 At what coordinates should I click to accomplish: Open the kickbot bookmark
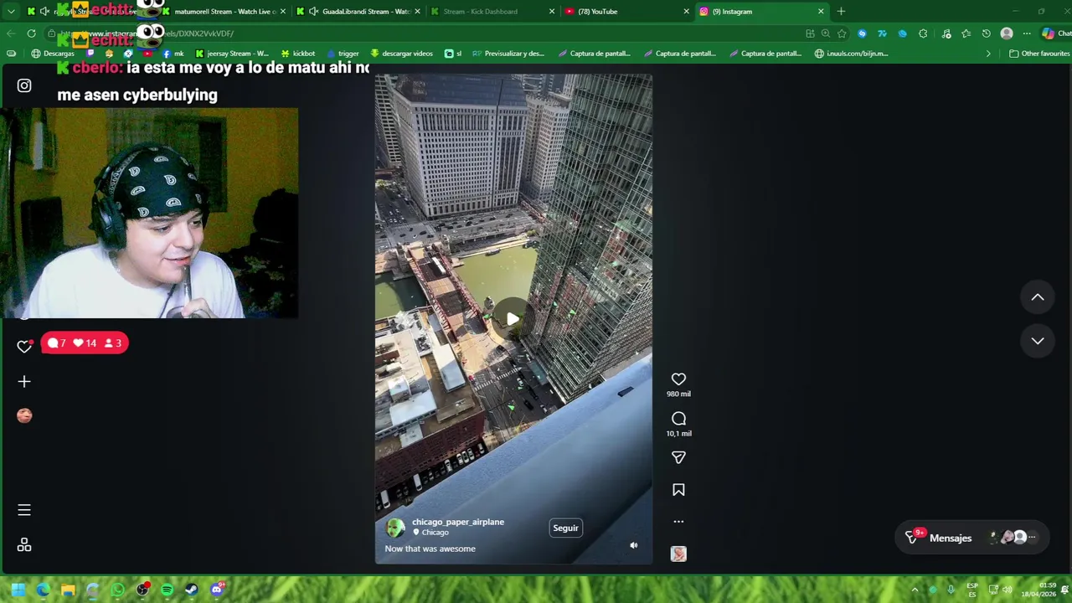(298, 54)
